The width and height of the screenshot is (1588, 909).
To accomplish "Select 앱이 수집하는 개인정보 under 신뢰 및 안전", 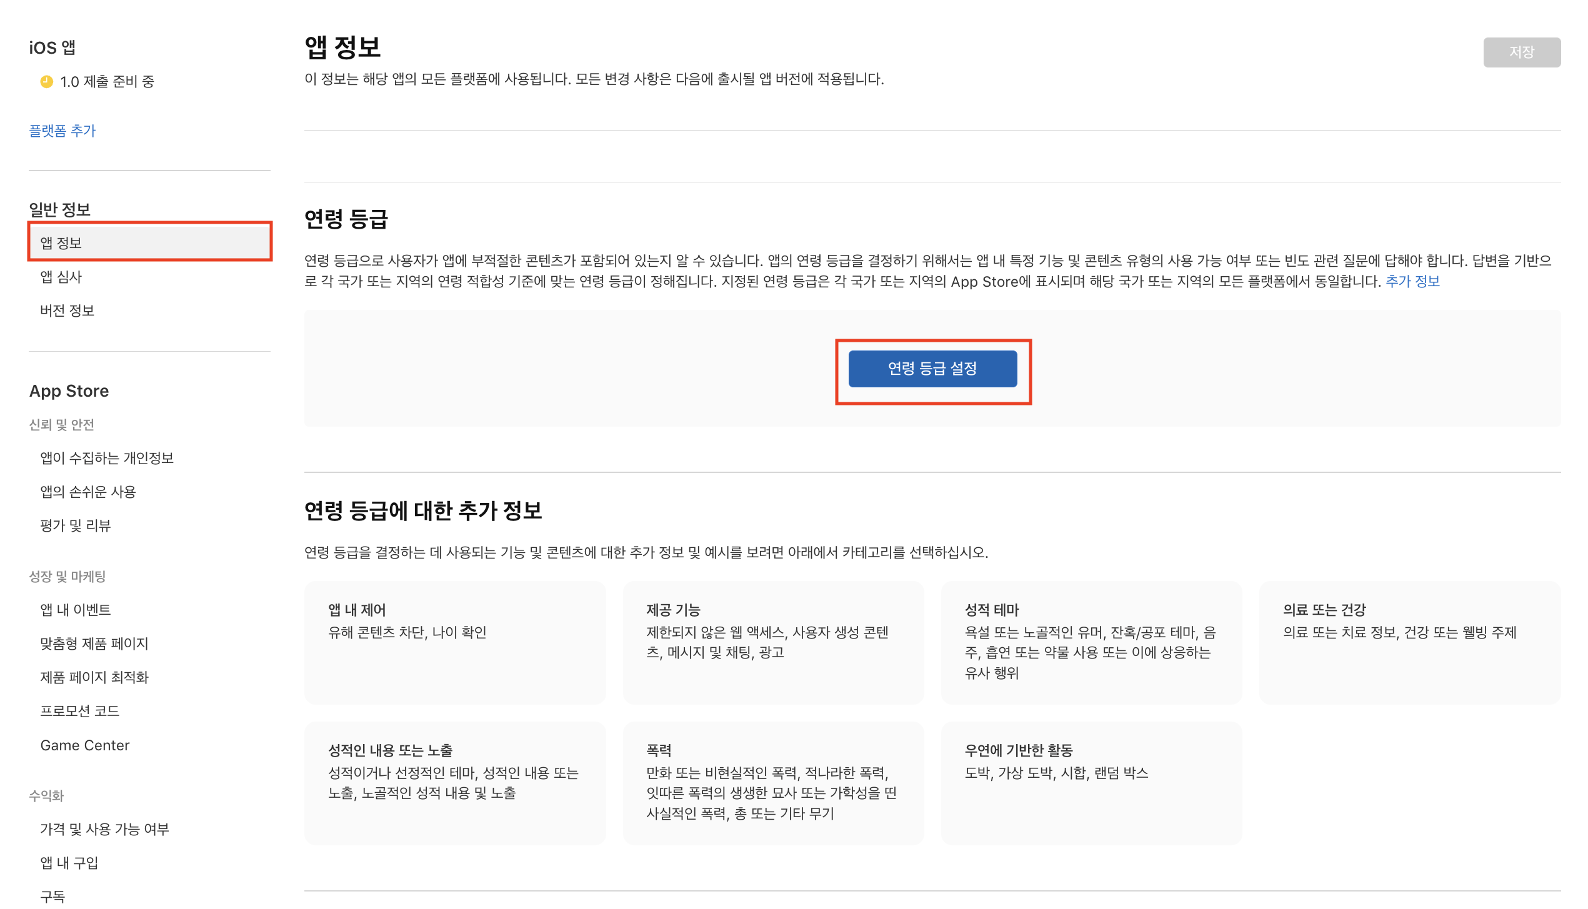I will 107,458.
